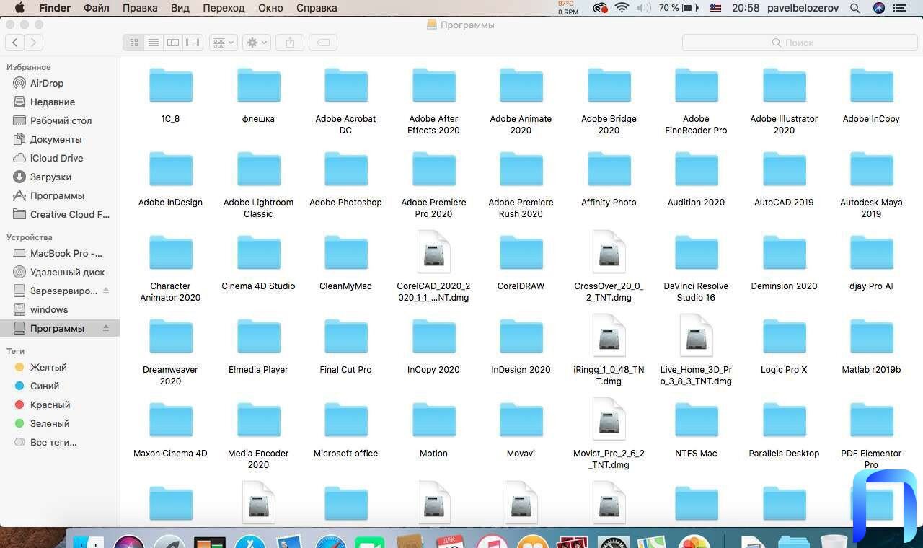
Task: Click the Spotlight search icon in menu bar
Action: (855, 8)
